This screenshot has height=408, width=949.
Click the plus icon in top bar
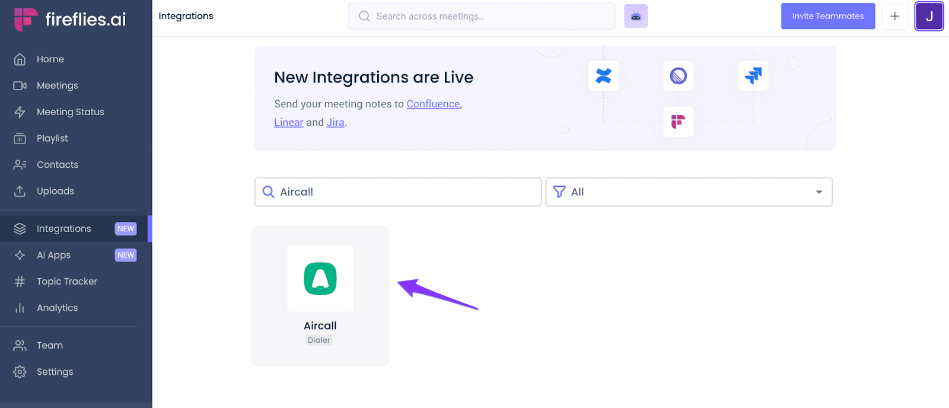click(894, 16)
